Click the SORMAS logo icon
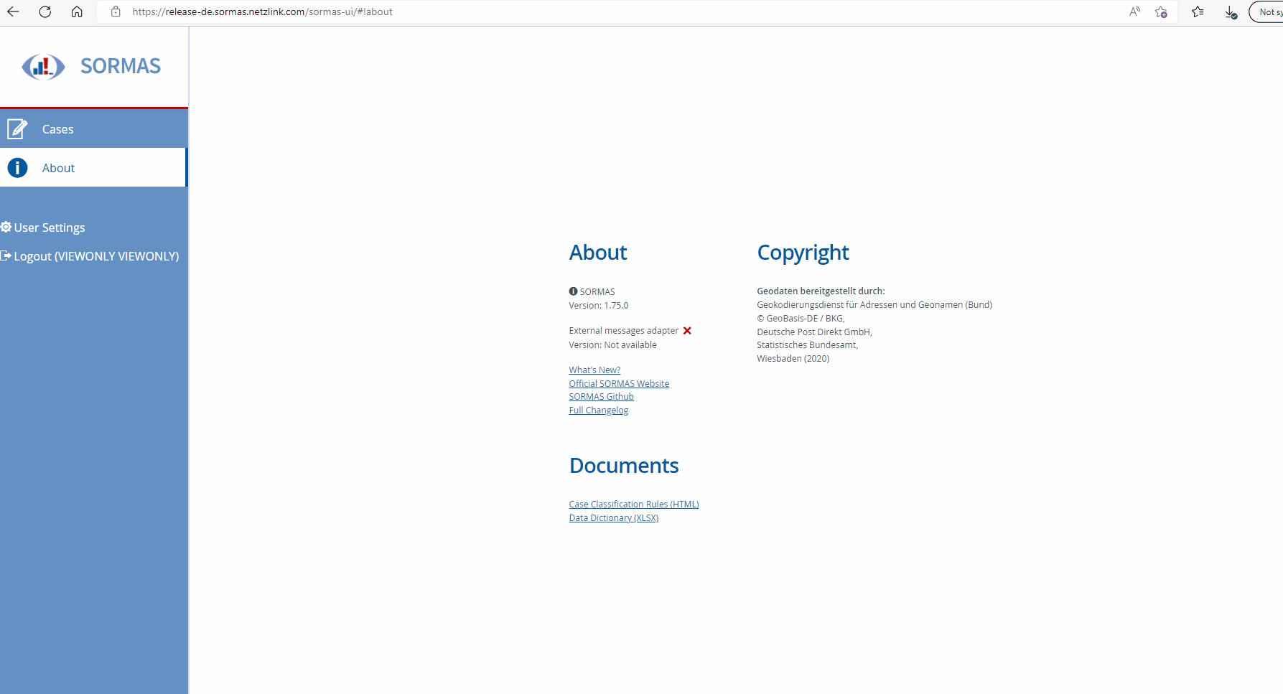1283x694 pixels. tap(43, 66)
